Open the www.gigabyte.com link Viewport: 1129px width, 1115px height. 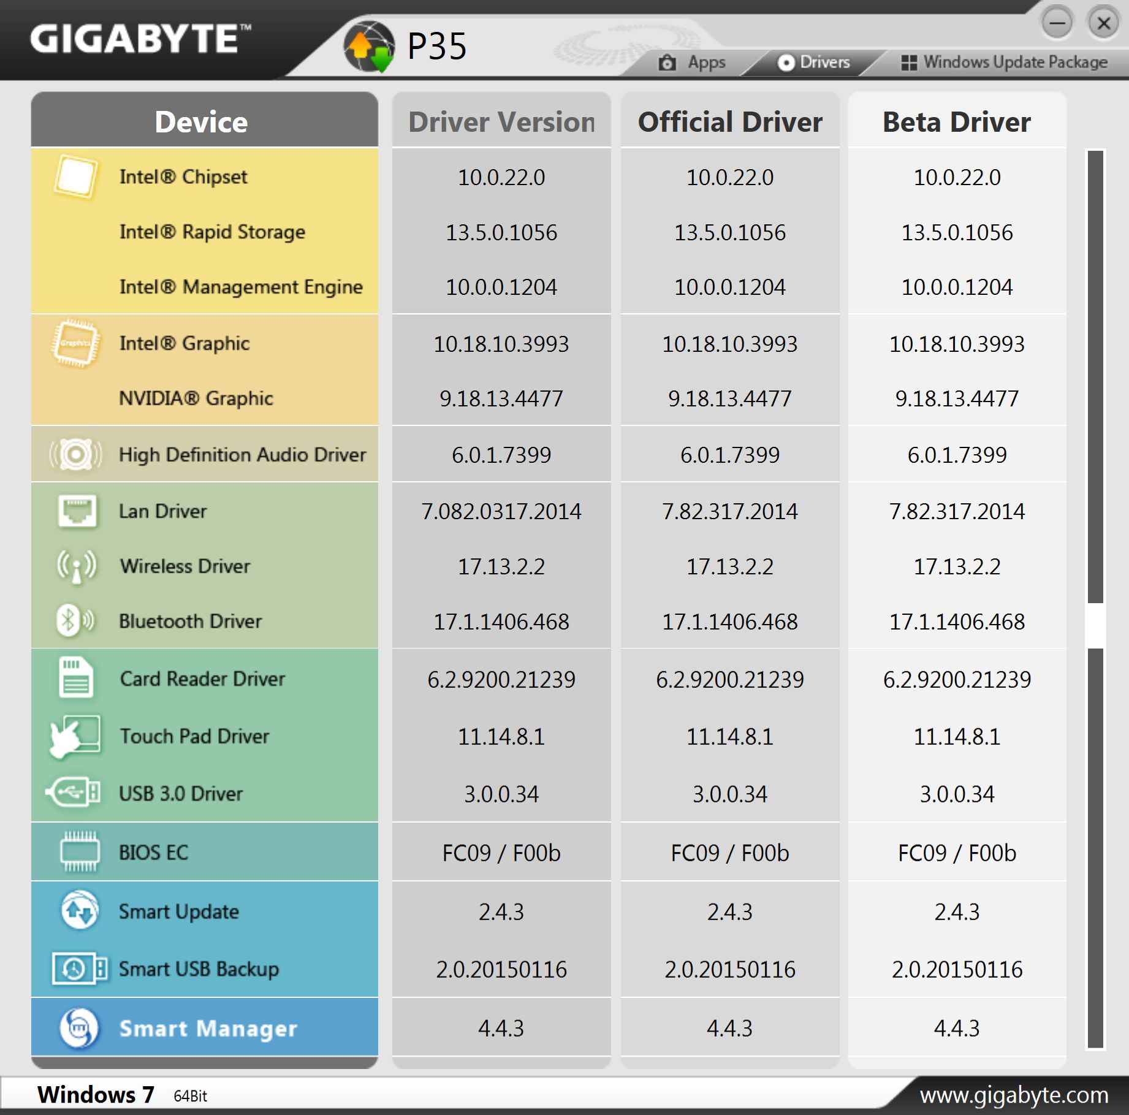(x=1014, y=1095)
